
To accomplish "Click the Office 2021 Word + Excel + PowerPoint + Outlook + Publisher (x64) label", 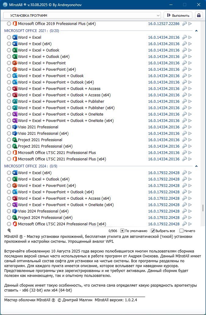I will tap(66, 108).
